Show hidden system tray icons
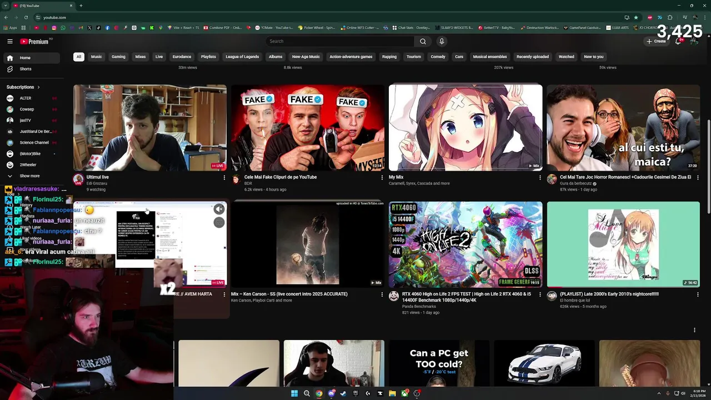Screen dimensions: 711x400 [x=659, y=393]
